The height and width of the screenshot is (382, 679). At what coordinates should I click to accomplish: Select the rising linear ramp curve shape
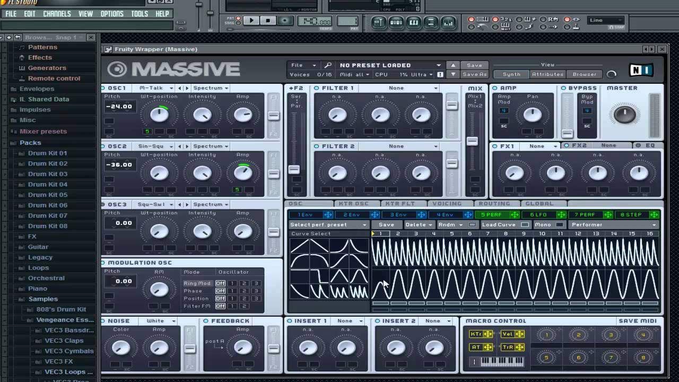(300, 245)
